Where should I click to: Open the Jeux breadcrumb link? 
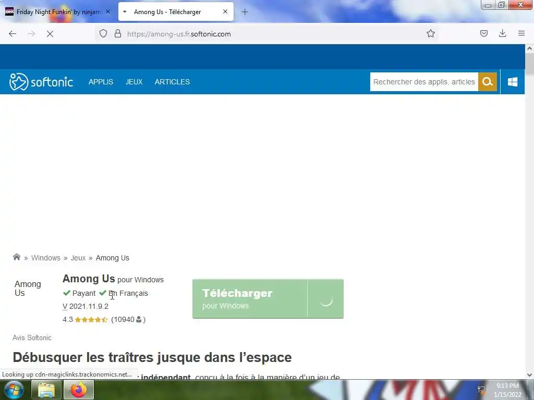point(78,258)
